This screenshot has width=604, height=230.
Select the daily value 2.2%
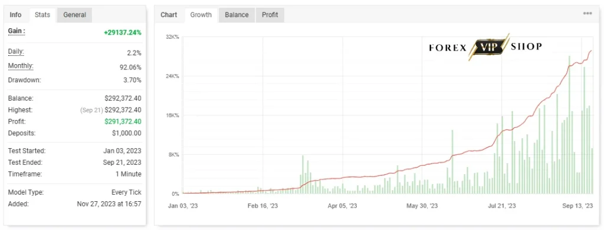click(134, 52)
